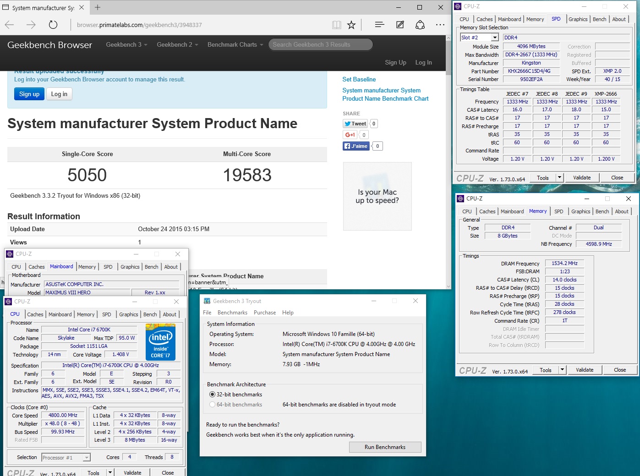Expand Tools dropdown arrow in SPD window

(559, 178)
